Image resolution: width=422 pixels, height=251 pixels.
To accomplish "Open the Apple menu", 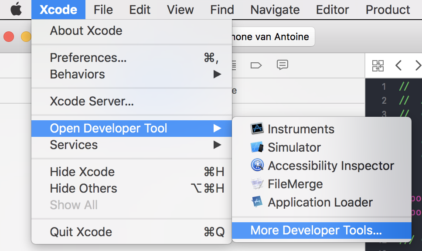I will 16,10.
